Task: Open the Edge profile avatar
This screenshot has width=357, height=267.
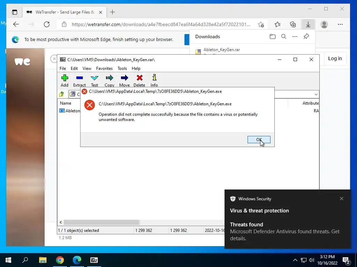Action: click(x=324, y=24)
